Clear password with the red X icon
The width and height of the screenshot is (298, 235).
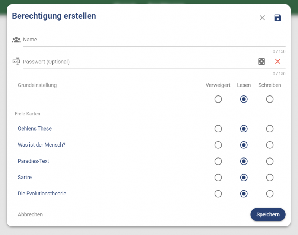[x=278, y=62]
